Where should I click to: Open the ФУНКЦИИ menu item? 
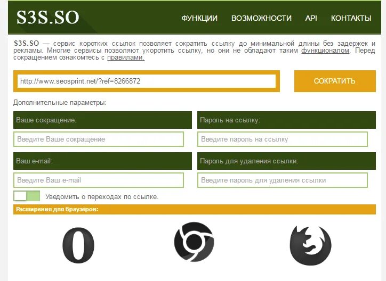coord(199,18)
